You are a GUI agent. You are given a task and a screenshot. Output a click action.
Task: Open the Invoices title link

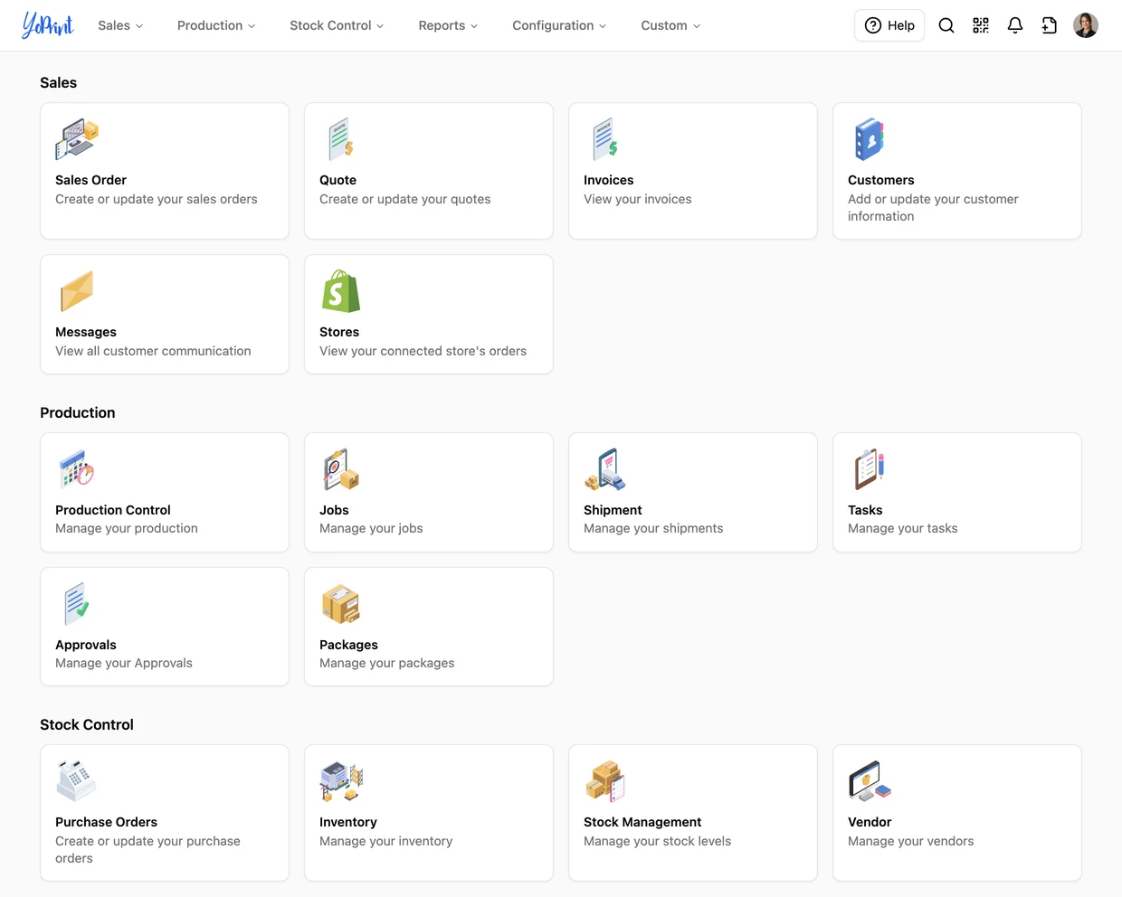[x=608, y=180]
